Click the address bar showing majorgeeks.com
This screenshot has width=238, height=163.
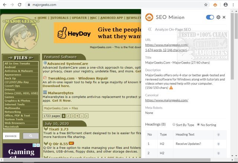pos(115,5)
